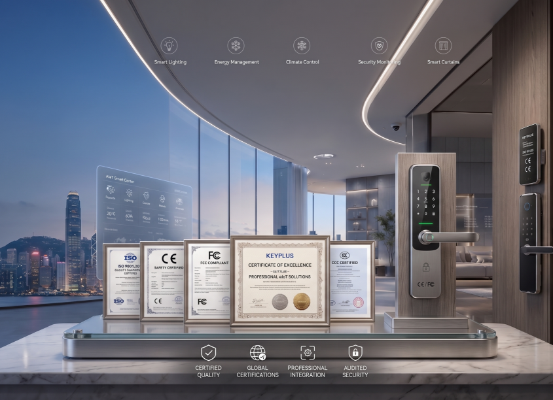The width and height of the screenshot is (553, 400).
Task: Click the smart lock fingerprint handle
Action: 448,237
